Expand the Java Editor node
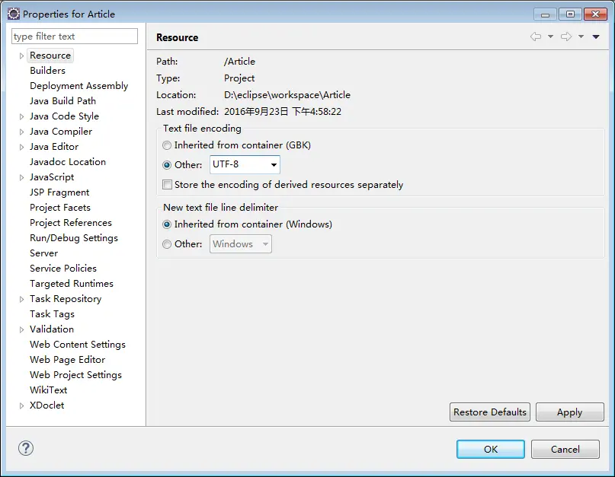Screen dimensions: 615x477 pyautogui.click(x=21, y=148)
